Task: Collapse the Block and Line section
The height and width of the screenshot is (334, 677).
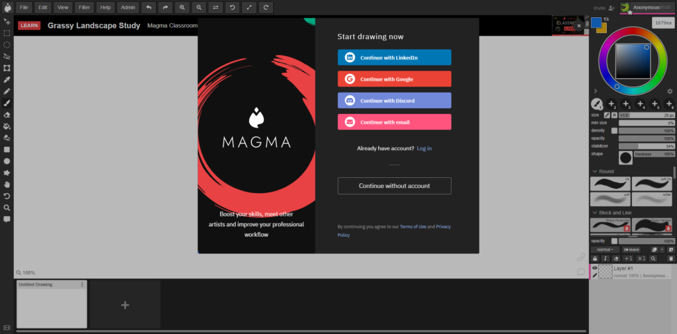Action: click(594, 213)
